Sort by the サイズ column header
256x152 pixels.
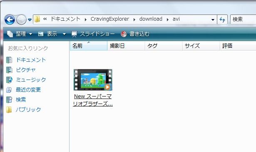coord(201,46)
